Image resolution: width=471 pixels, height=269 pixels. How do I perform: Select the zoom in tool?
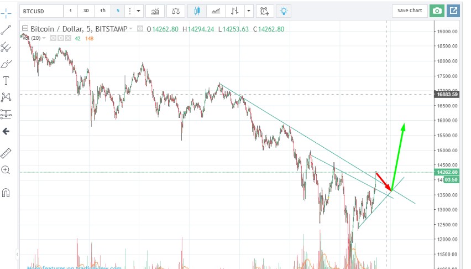[6, 170]
